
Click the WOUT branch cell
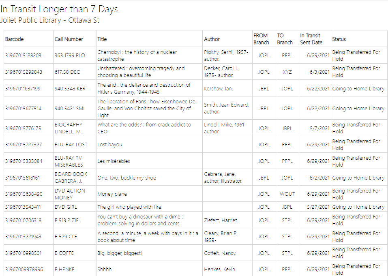click(287, 194)
